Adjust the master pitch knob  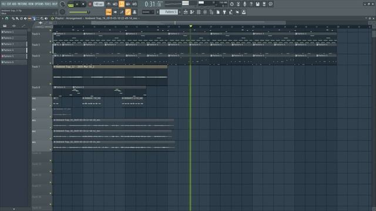62,12
